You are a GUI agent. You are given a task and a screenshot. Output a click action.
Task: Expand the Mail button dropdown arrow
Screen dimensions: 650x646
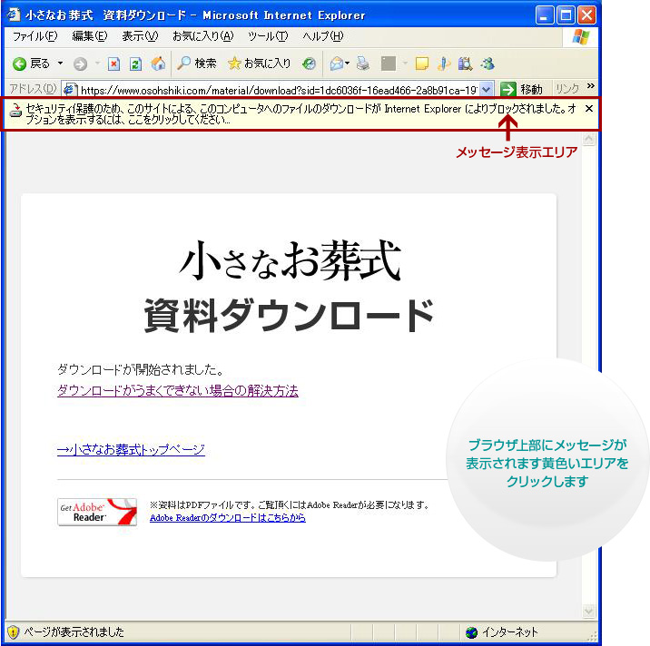[x=348, y=63]
